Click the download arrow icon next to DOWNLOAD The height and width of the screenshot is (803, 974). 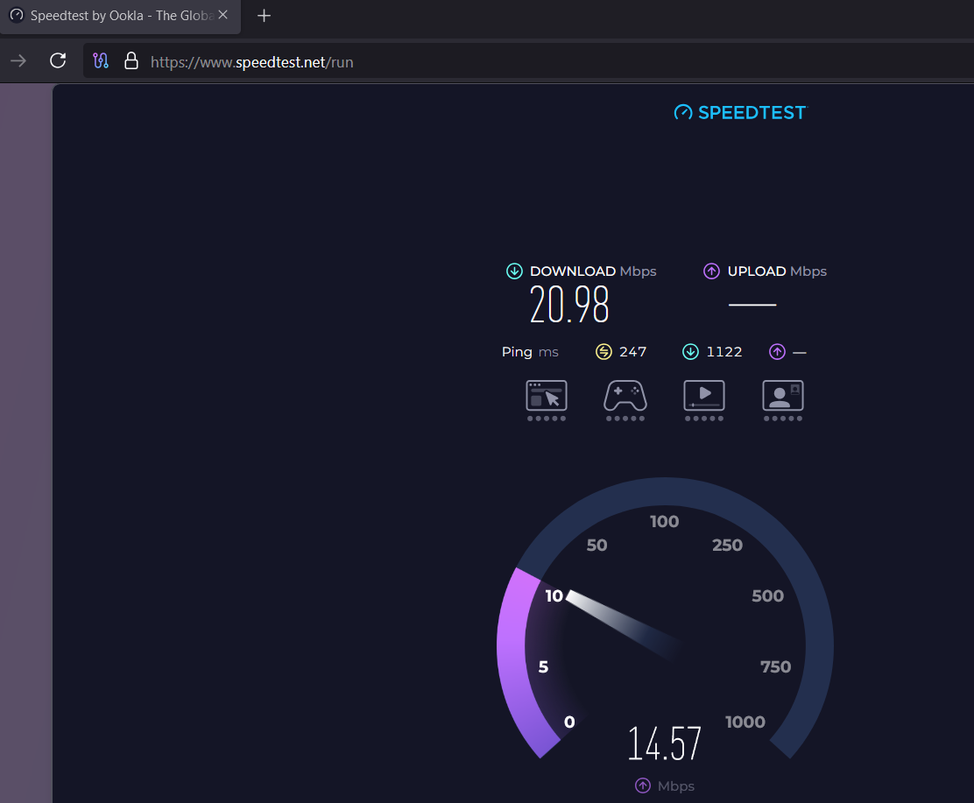pos(514,271)
